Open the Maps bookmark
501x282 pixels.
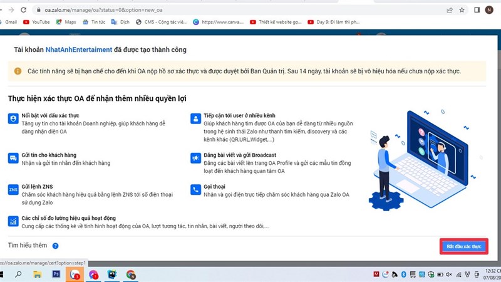65,22
